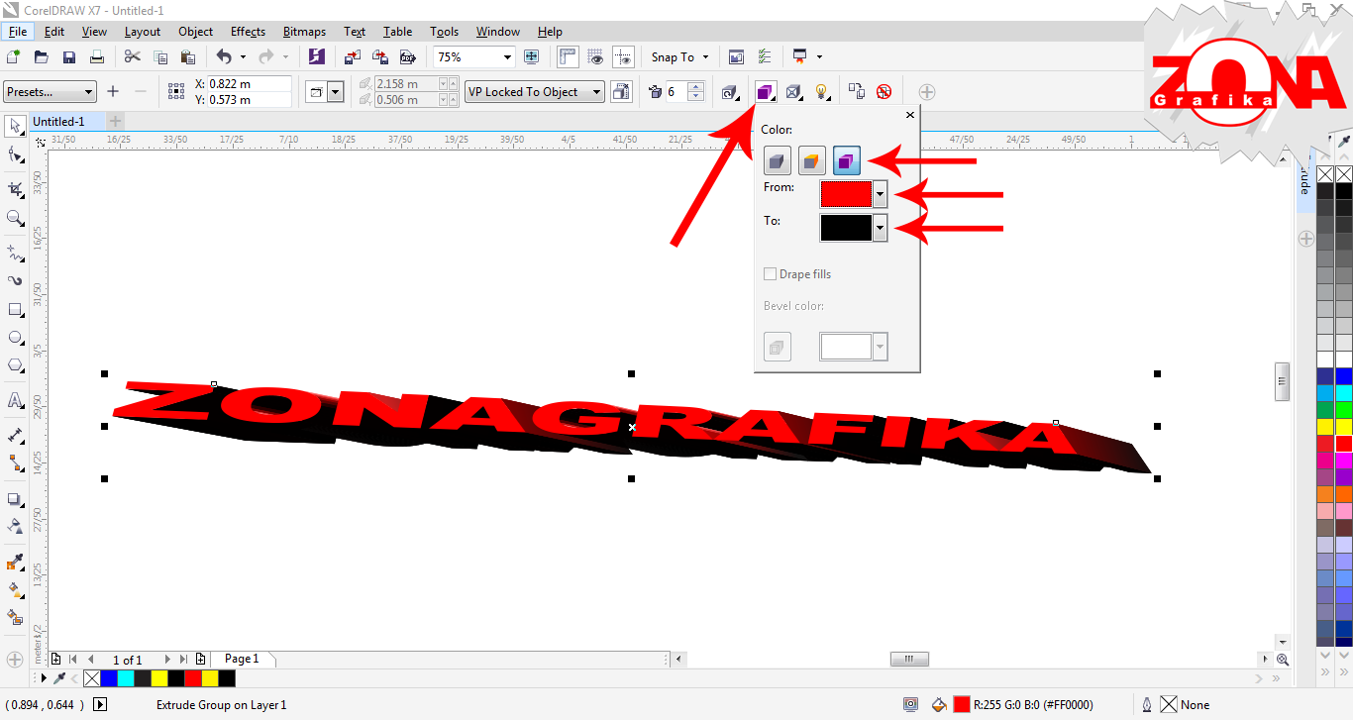
Task: Open the Presets dropdown
Action: coord(50,92)
